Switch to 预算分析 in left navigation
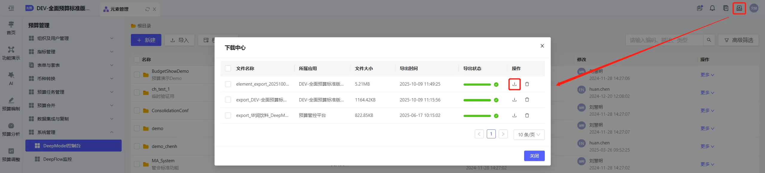The width and height of the screenshot is (765, 173). [x=11, y=129]
